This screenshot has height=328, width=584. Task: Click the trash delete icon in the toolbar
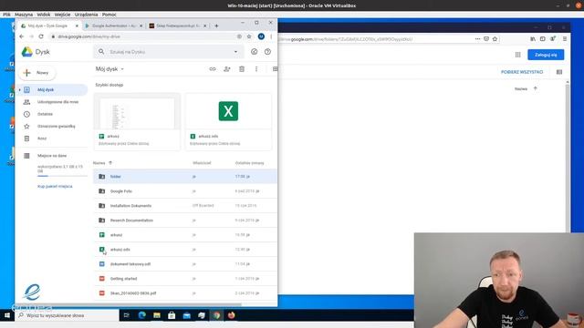[x=242, y=69]
